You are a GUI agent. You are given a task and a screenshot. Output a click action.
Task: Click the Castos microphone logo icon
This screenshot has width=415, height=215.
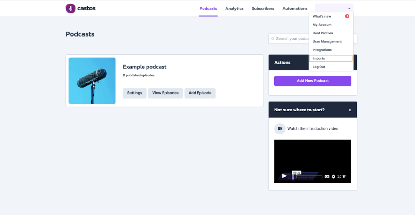coord(71,9)
